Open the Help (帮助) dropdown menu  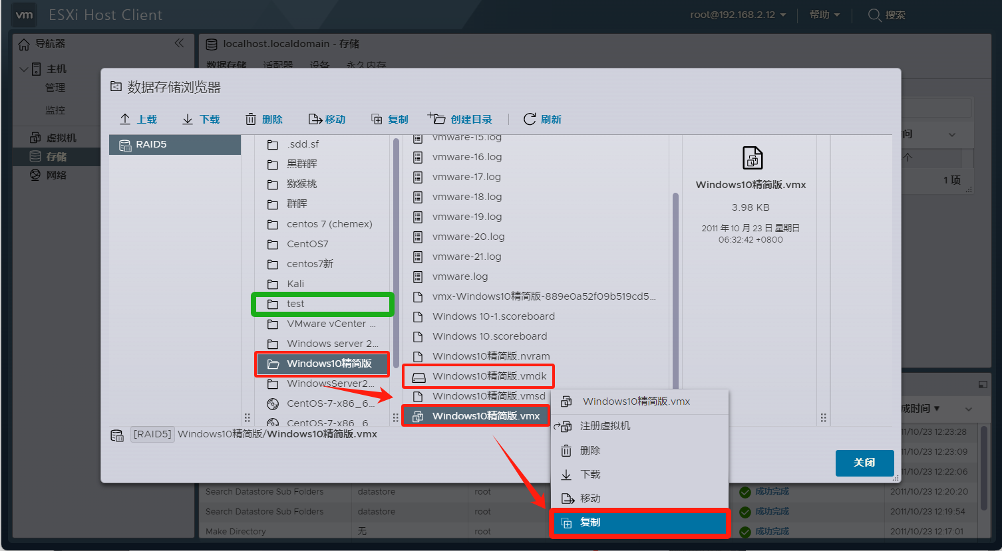click(x=824, y=15)
